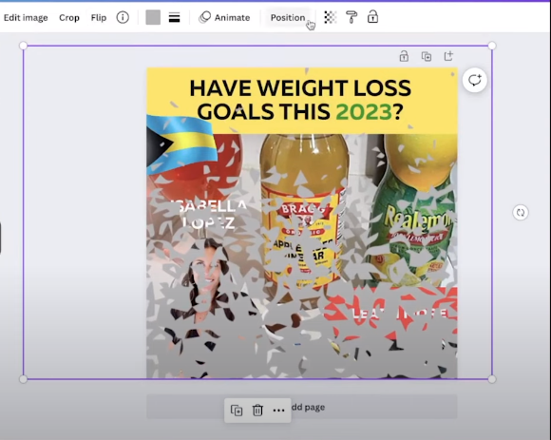Open the Edit image panel
The height and width of the screenshot is (440, 551).
point(26,17)
